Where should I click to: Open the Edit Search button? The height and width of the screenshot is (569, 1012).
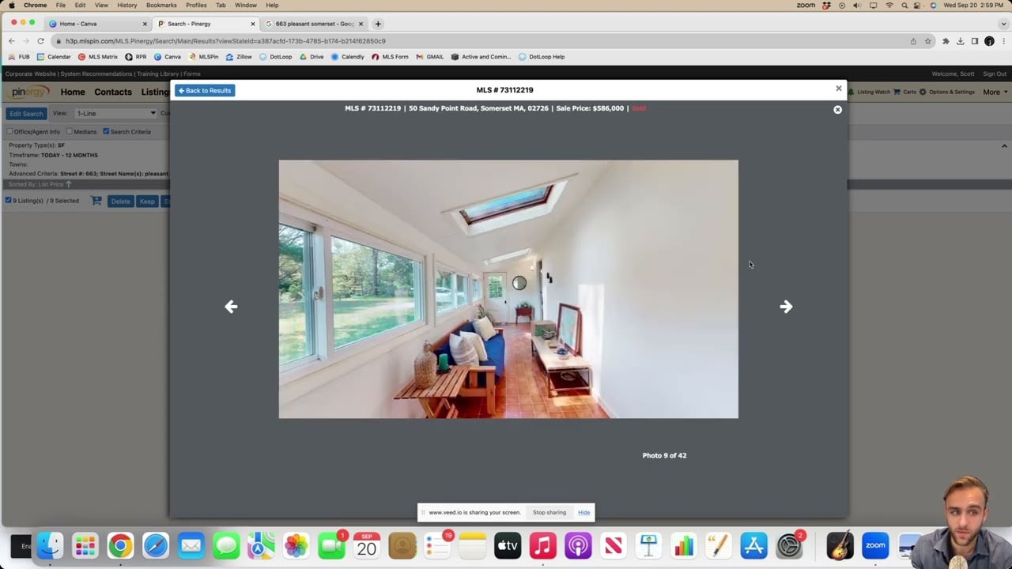coord(26,113)
